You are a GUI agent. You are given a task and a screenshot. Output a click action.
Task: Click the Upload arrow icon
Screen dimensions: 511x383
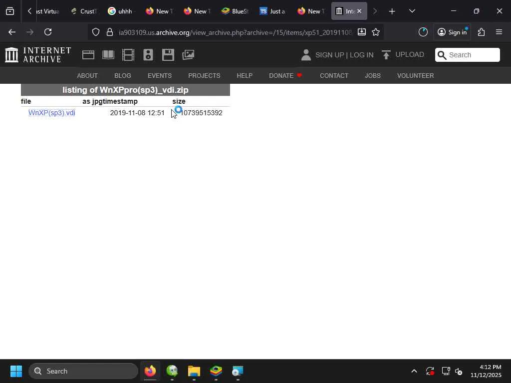pos(386,55)
